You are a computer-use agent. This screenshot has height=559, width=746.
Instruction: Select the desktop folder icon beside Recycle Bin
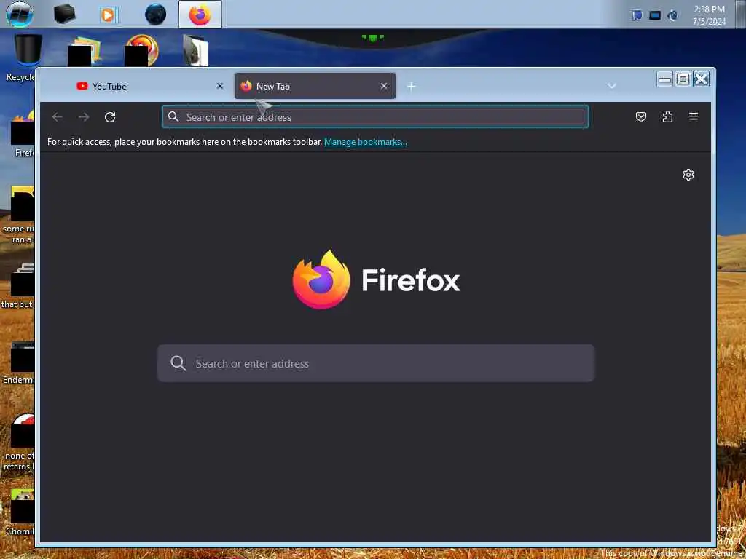coord(85,50)
